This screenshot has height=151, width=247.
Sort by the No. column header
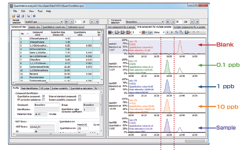pyautogui.click(x=24, y=33)
